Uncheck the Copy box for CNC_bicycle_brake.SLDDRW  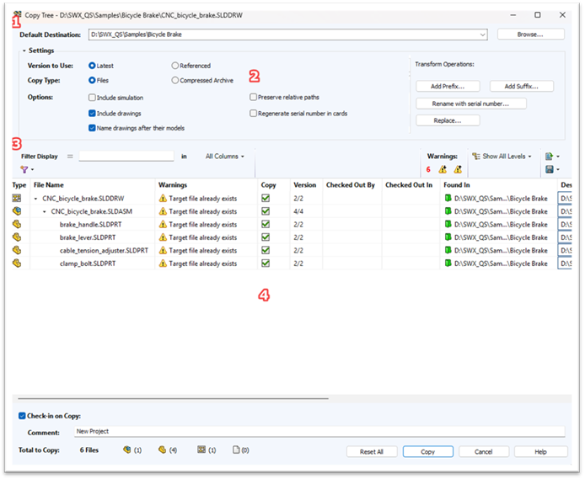click(266, 198)
